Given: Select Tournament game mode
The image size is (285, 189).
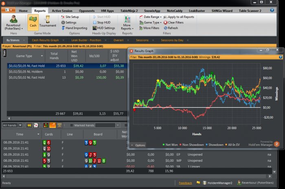Looking at the screenshot, I should [48, 21].
